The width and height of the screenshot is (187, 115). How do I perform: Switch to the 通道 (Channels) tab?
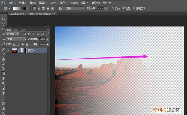coord(16,30)
